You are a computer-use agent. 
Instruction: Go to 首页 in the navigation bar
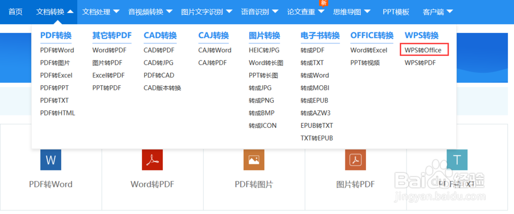[15, 12]
